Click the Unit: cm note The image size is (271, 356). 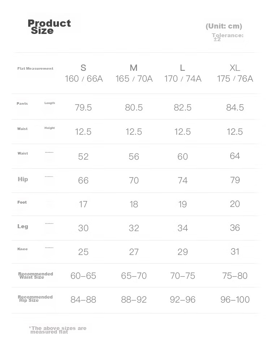click(x=224, y=26)
